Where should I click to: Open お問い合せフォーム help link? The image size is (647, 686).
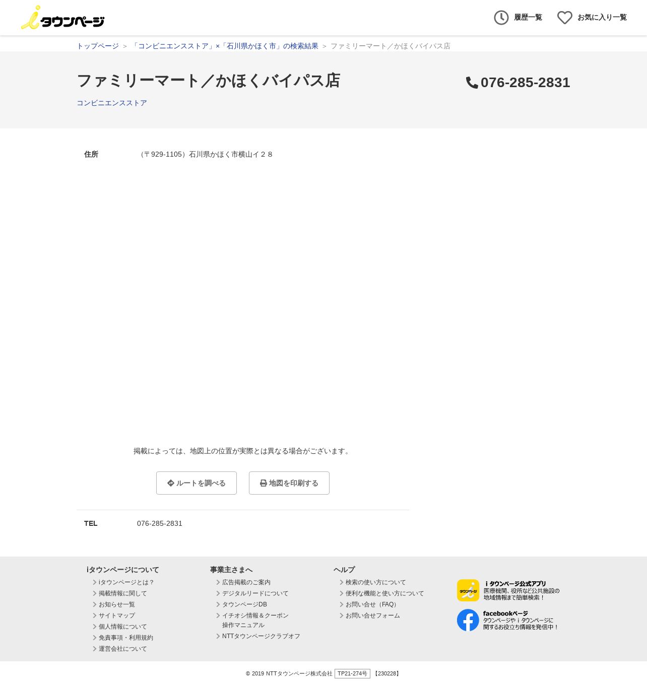373,615
